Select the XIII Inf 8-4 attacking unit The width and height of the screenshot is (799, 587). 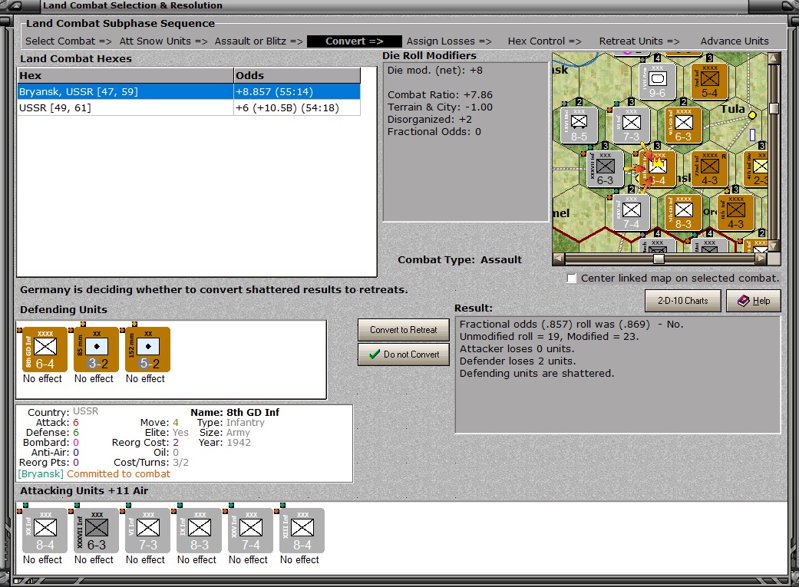[x=302, y=530]
